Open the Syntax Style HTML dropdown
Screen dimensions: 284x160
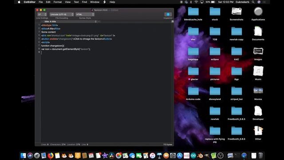coord(85,14)
